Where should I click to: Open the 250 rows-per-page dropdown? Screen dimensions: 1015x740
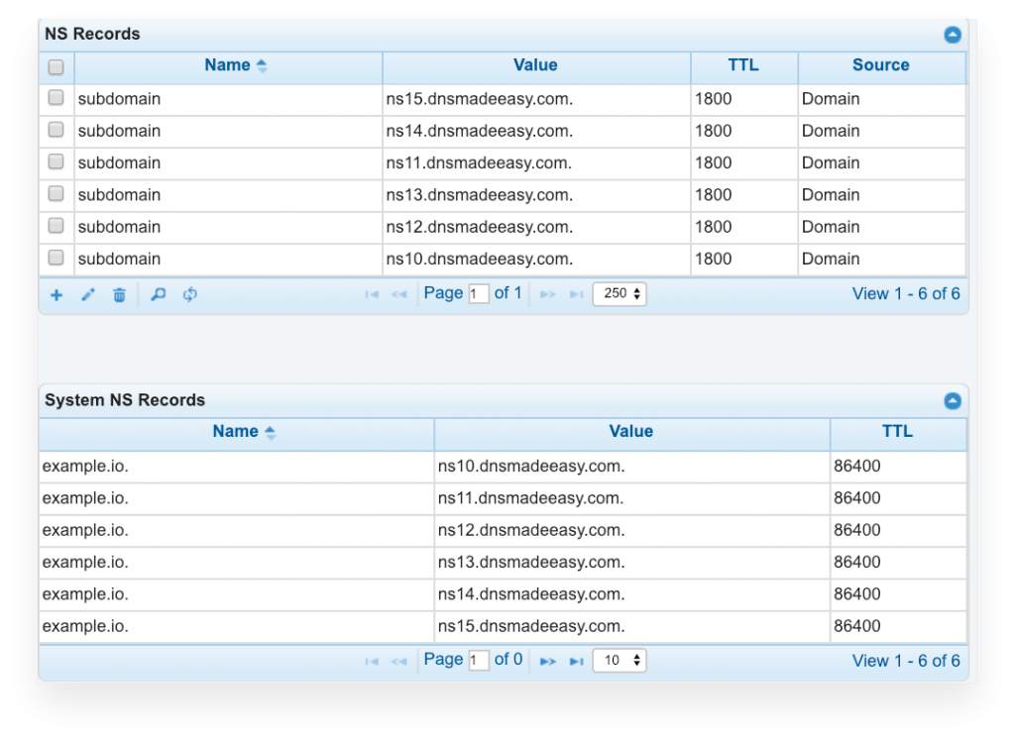(x=620, y=294)
